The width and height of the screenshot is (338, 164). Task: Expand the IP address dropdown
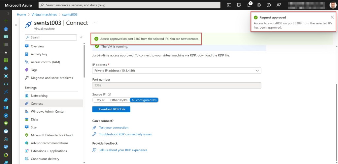point(177,70)
